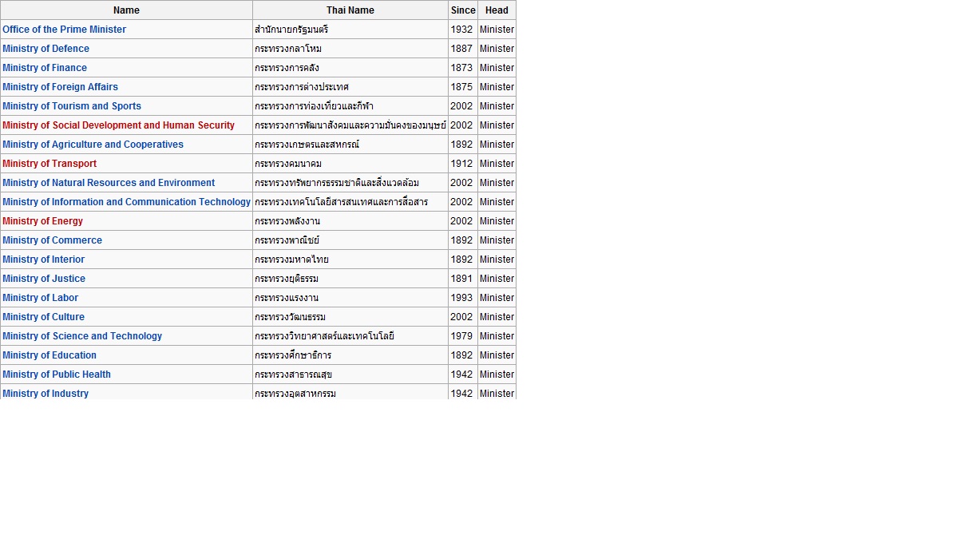
Task: Select 2002 in the Ministry of Energy row
Action: 461,221
